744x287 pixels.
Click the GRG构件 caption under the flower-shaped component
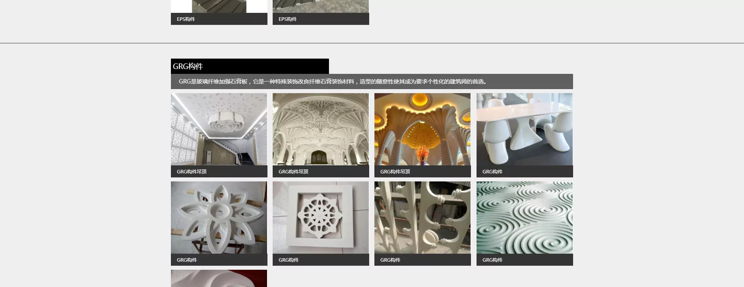187,260
